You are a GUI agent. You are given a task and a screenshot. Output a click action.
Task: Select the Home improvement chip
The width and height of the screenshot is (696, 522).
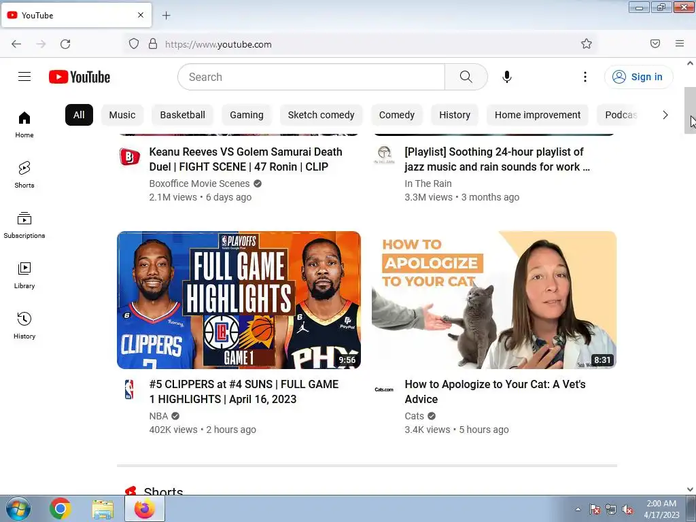coord(538,115)
